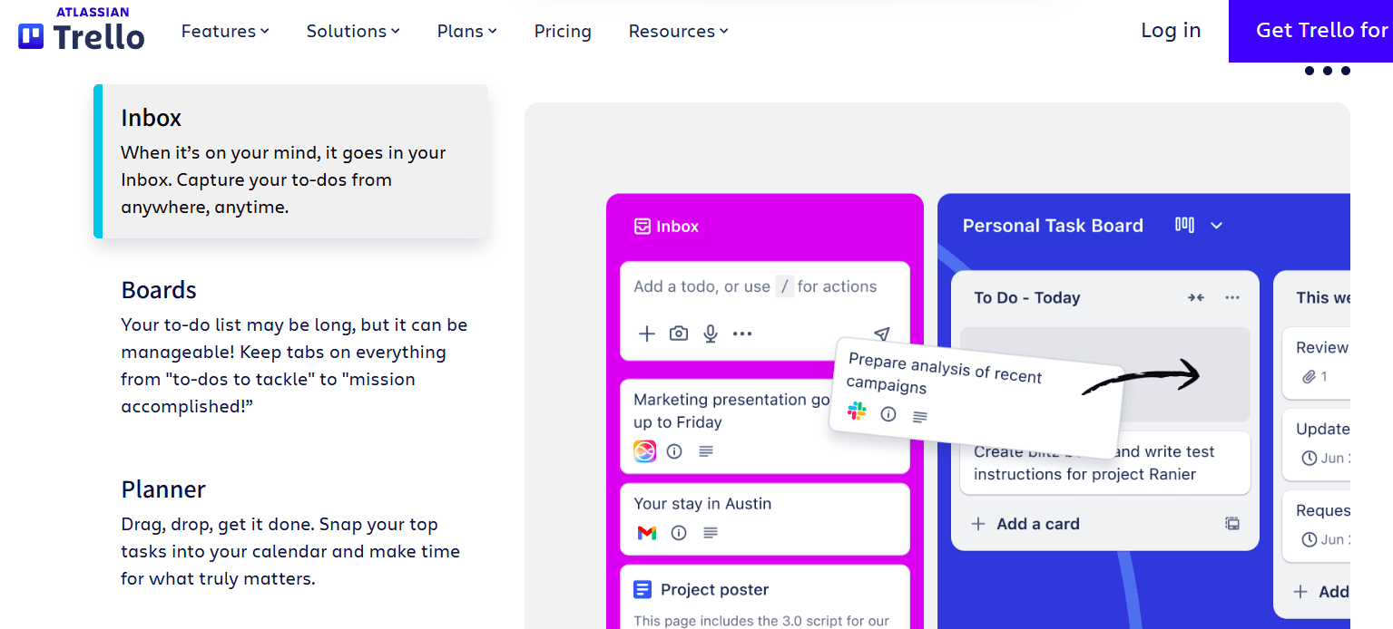Click the card template icon beside Add a card
The width and height of the screenshot is (1393, 629).
tap(1231, 523)
